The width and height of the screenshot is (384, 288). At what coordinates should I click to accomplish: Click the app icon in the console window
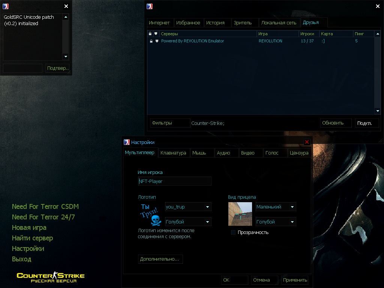click(6, 6)
